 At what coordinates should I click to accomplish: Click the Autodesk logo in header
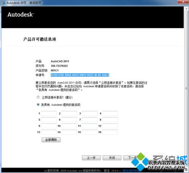[x=21, y=14]
